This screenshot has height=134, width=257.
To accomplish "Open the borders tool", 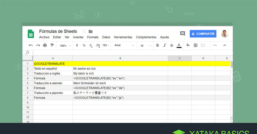I will (196, 45).
